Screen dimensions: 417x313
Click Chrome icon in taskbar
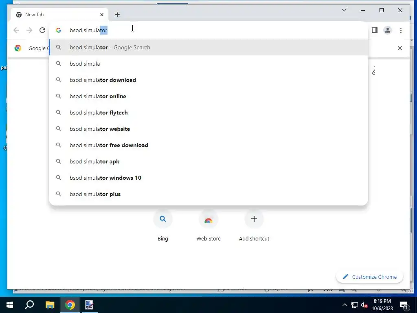coord(70,305)
